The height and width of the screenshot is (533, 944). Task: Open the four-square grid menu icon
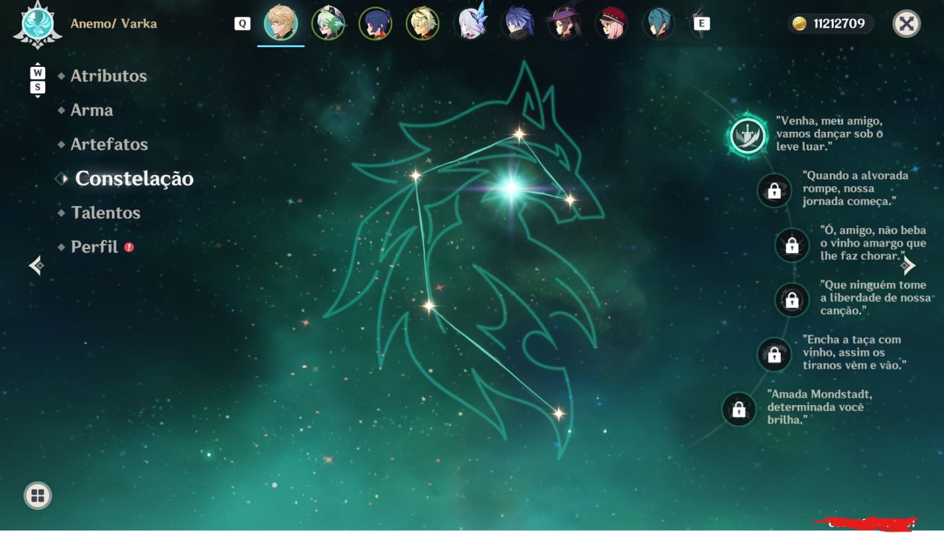pos(38,496)
